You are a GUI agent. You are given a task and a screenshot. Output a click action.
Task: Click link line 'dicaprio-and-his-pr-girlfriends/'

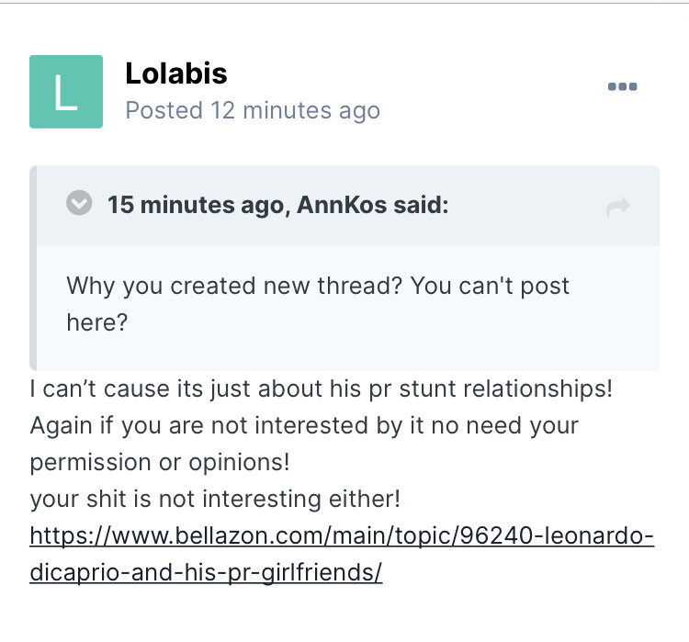(x=206, y=572)
